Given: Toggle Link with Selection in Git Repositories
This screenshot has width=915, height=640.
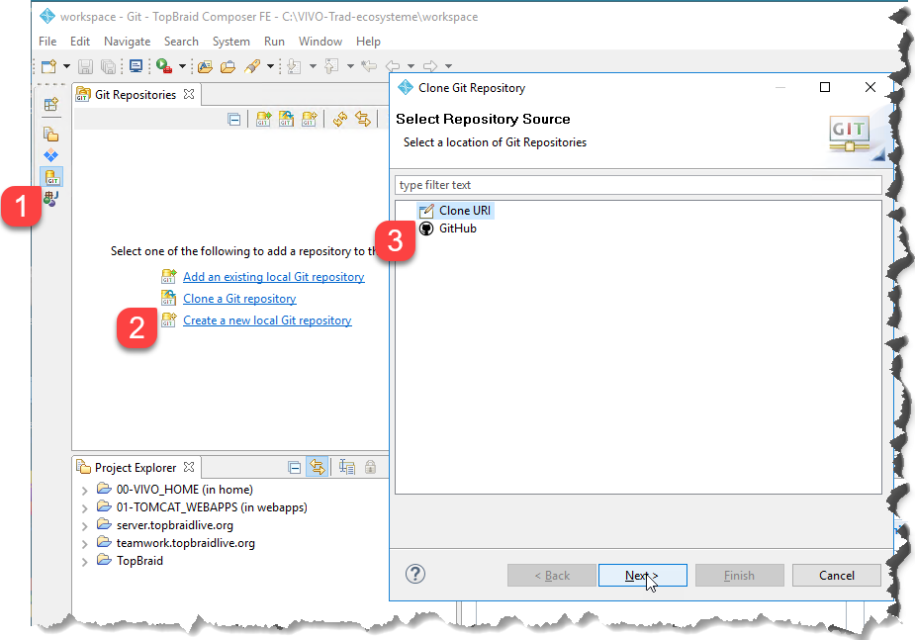Looking at the screenshot, I should pos(363,119).
